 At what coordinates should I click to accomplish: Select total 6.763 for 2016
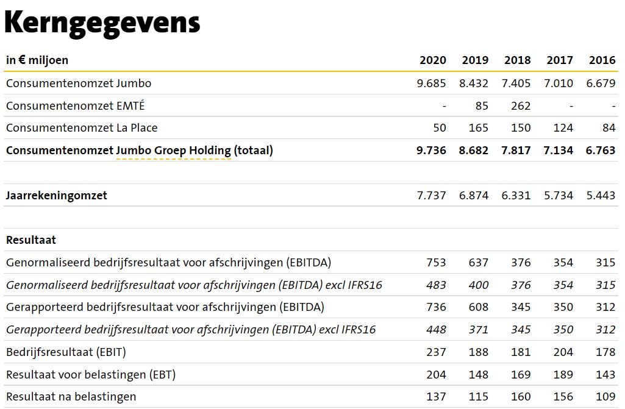coord(601,151)
